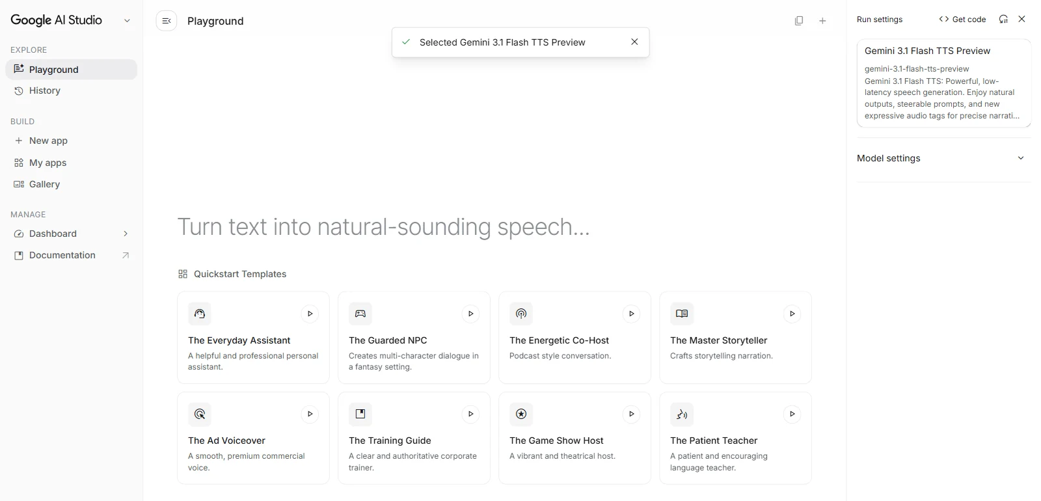The width and height of the screenshot is (1041, 501).
Task: Click The Guarded NPC gamepad icon
Action: [360, 314]
